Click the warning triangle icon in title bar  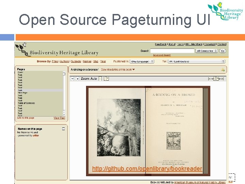(223, 70)
